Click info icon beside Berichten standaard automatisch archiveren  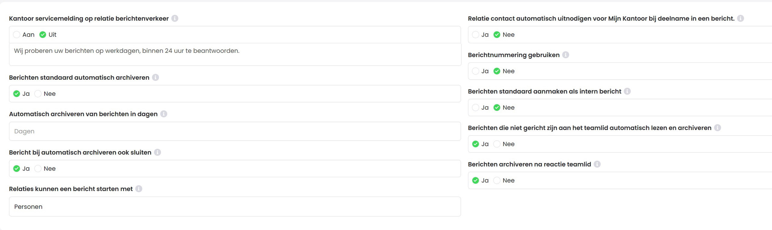coord(156,77)
